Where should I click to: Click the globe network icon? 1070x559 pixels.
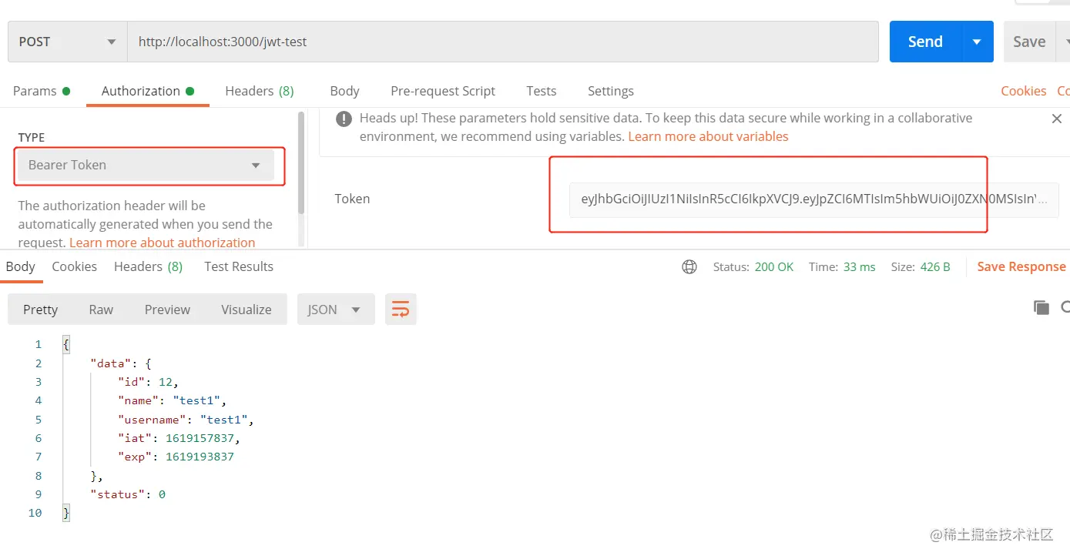tap(689, 267)
